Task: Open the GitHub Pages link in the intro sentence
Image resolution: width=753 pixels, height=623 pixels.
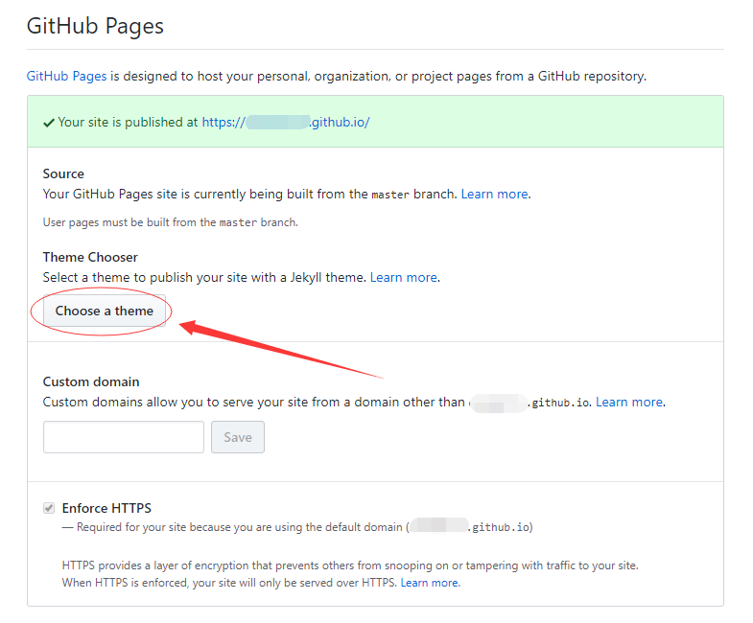Action: point(66,77)
